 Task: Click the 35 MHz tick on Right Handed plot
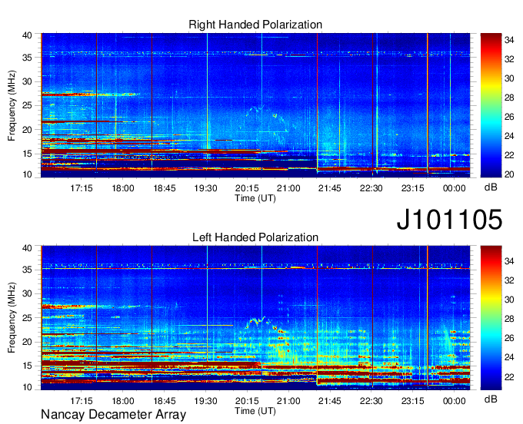(27, 58)
